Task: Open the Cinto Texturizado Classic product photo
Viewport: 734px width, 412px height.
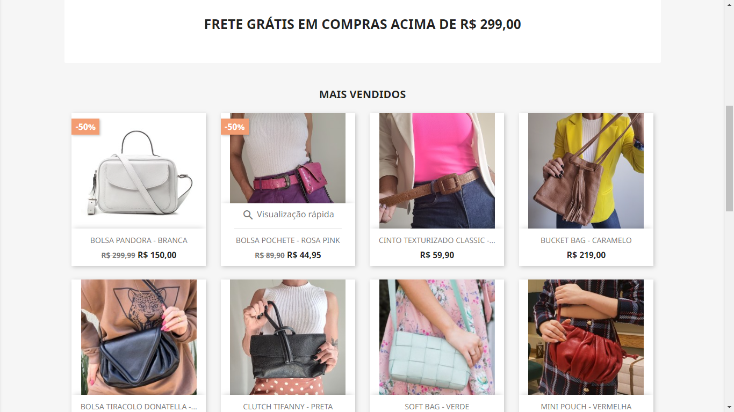Action: pyautogui.click(x=437, y=171)
